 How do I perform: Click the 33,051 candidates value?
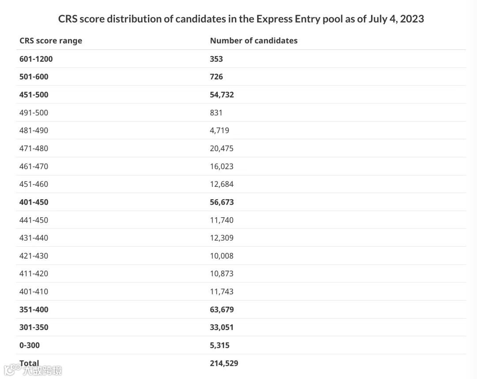[222, 327]
